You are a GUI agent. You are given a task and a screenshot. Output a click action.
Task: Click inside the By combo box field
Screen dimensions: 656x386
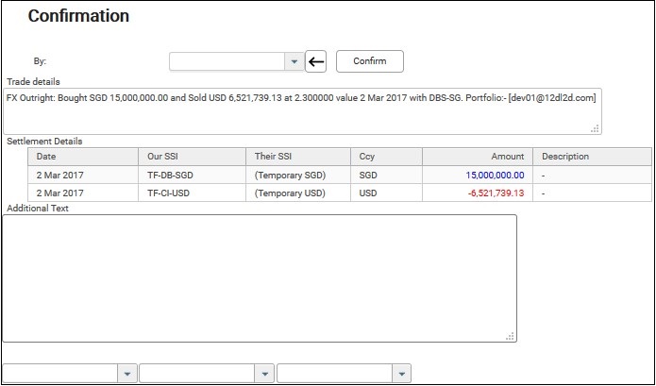(x=227, y=61)
